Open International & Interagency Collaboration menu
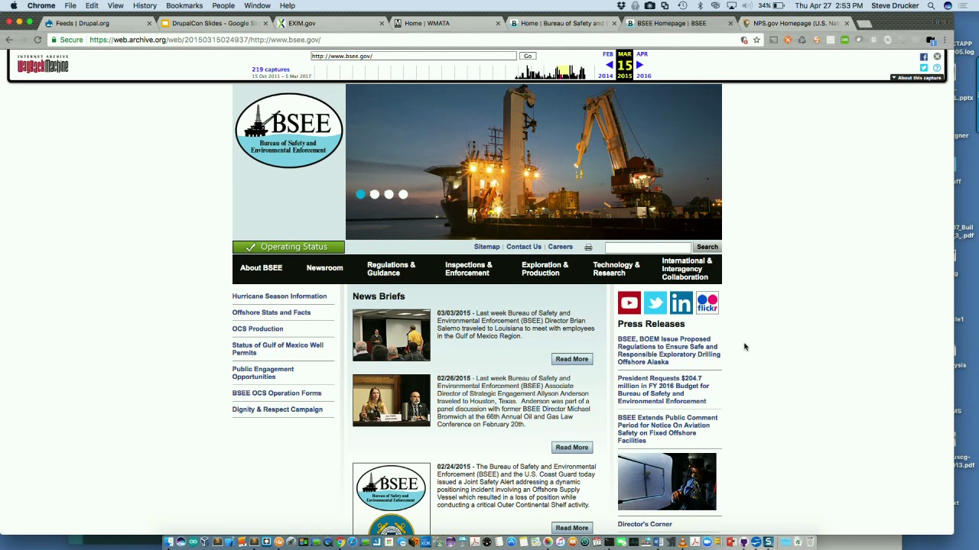The height and width of the screenshot is (550, 979). [687, 269]
